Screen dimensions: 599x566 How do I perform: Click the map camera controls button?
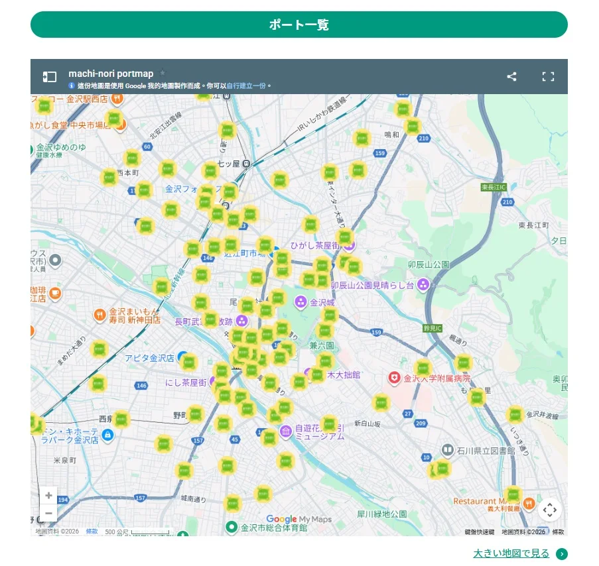(x=549, y=510)
